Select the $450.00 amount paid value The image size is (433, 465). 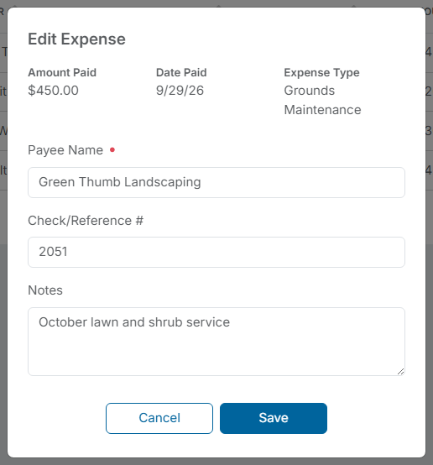[54, 91]
